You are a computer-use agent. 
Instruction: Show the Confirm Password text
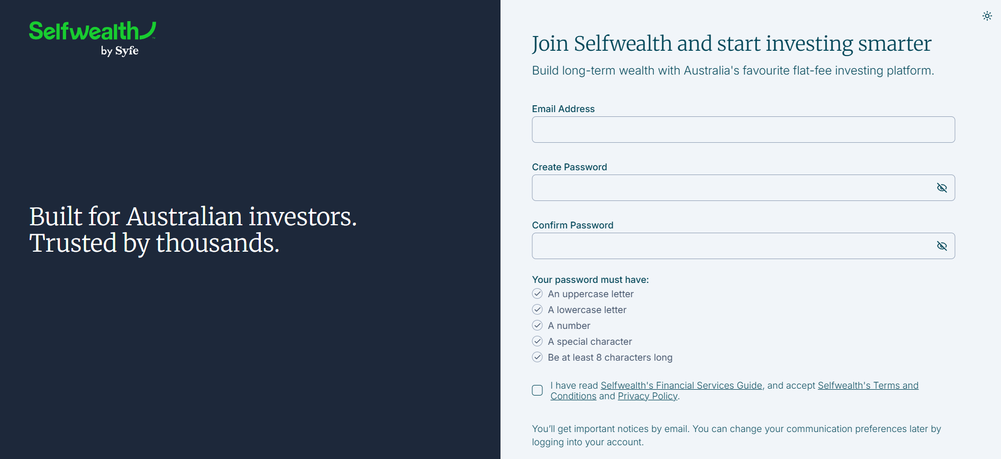pos(942,246)
